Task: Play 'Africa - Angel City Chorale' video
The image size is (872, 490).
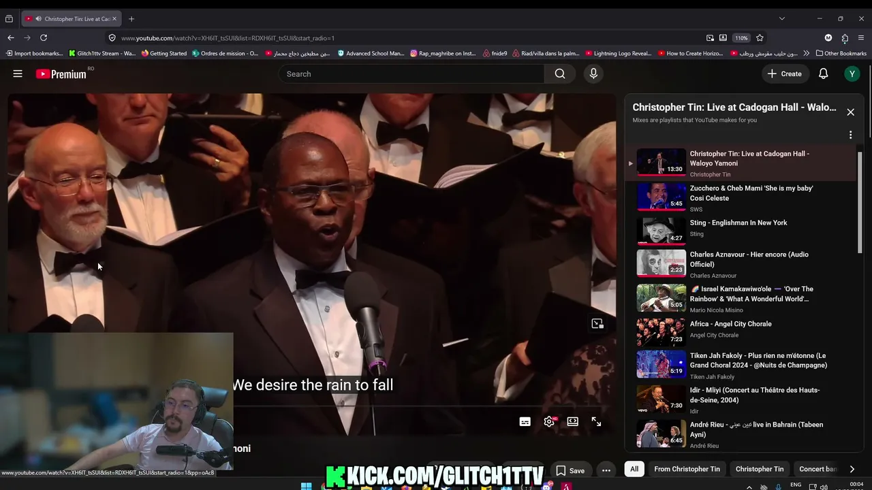Action: click(x=731, y=324)
